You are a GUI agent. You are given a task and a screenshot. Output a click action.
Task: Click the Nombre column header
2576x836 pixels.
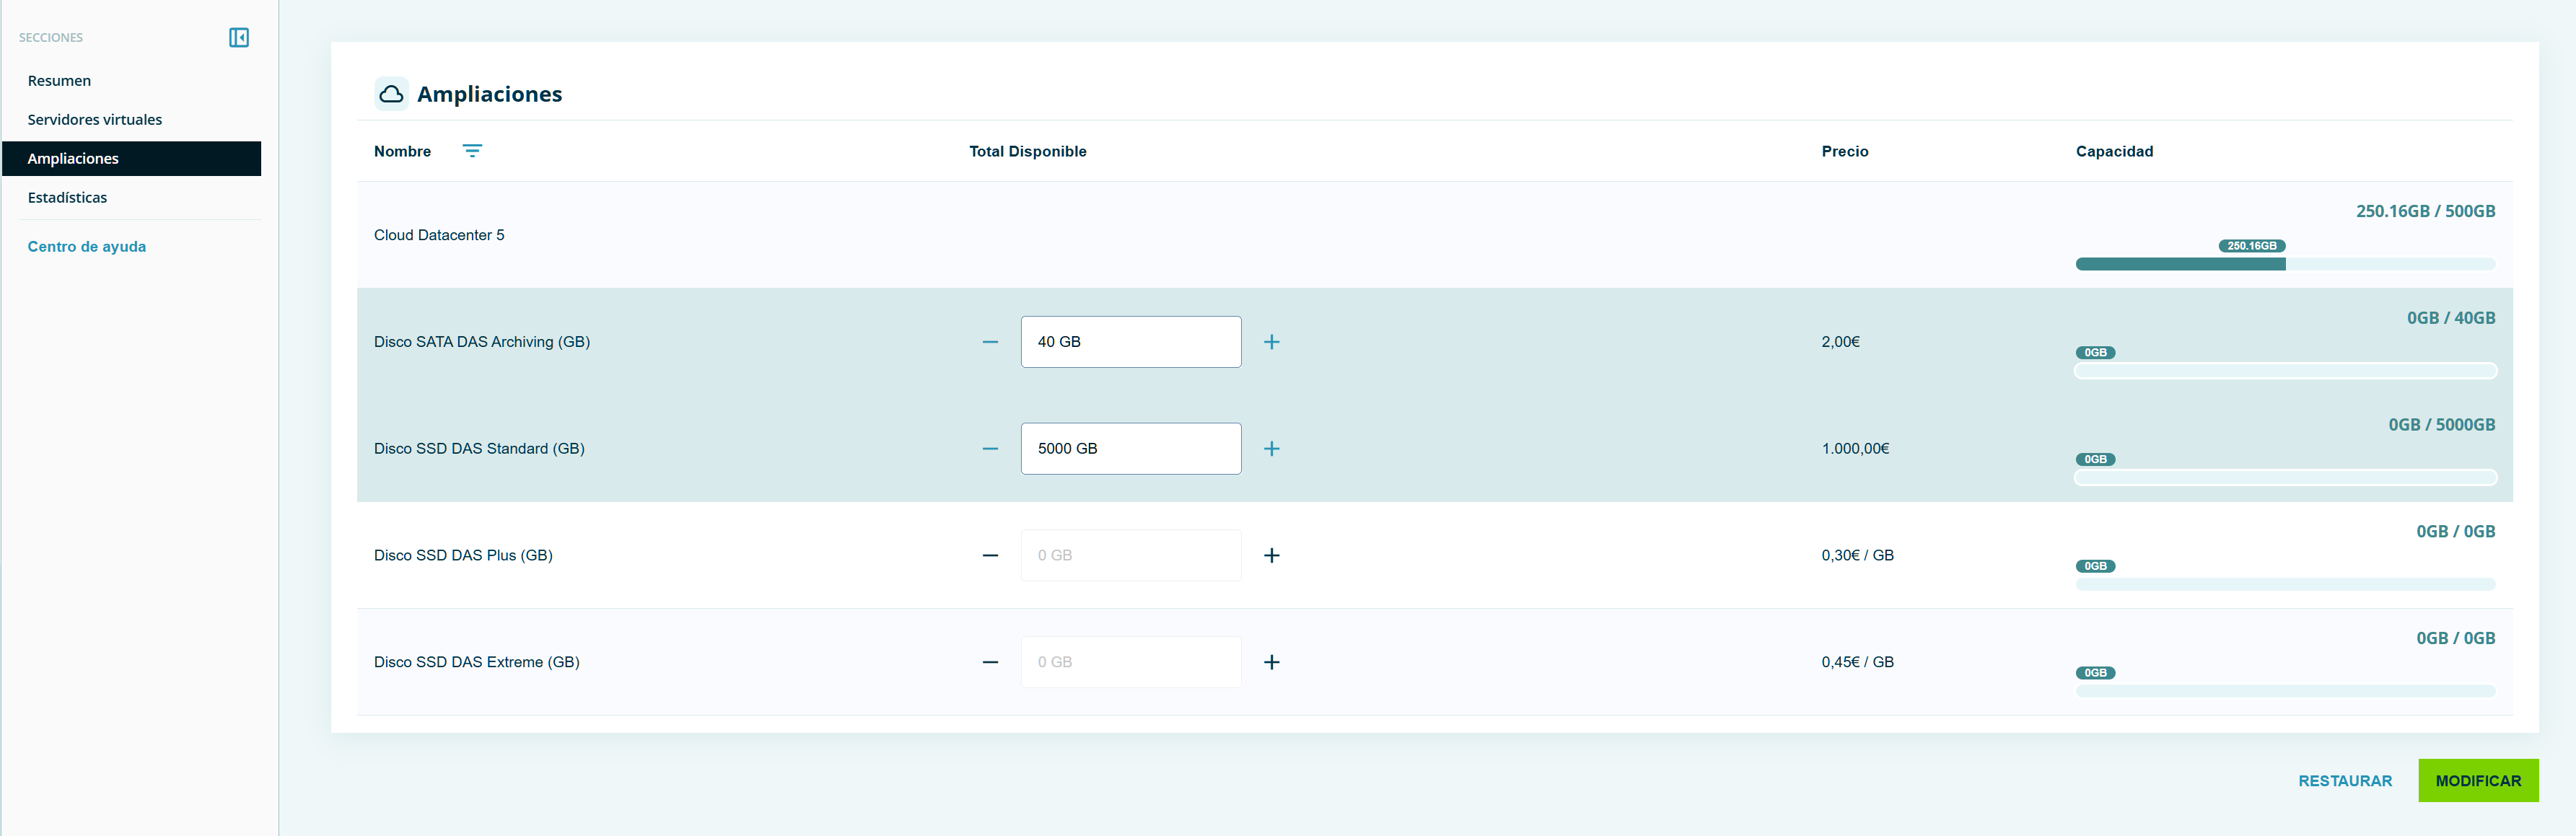[402, 151]
